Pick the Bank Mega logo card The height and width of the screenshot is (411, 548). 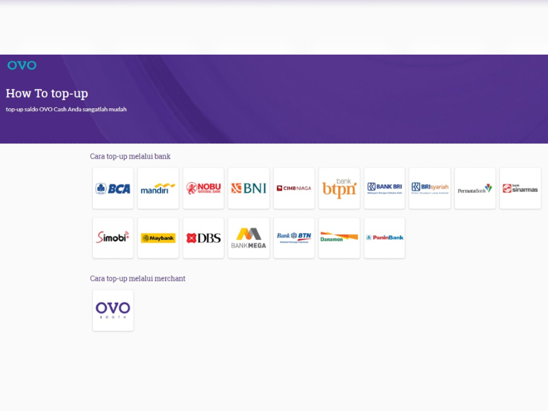tap(248, 238)
